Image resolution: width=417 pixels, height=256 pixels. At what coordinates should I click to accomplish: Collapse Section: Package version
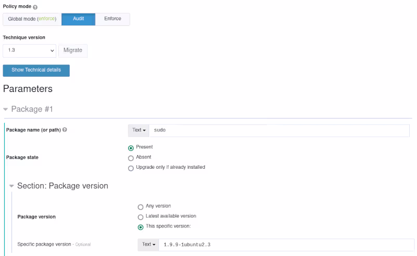pyautogui.click(x=11, y=186)
